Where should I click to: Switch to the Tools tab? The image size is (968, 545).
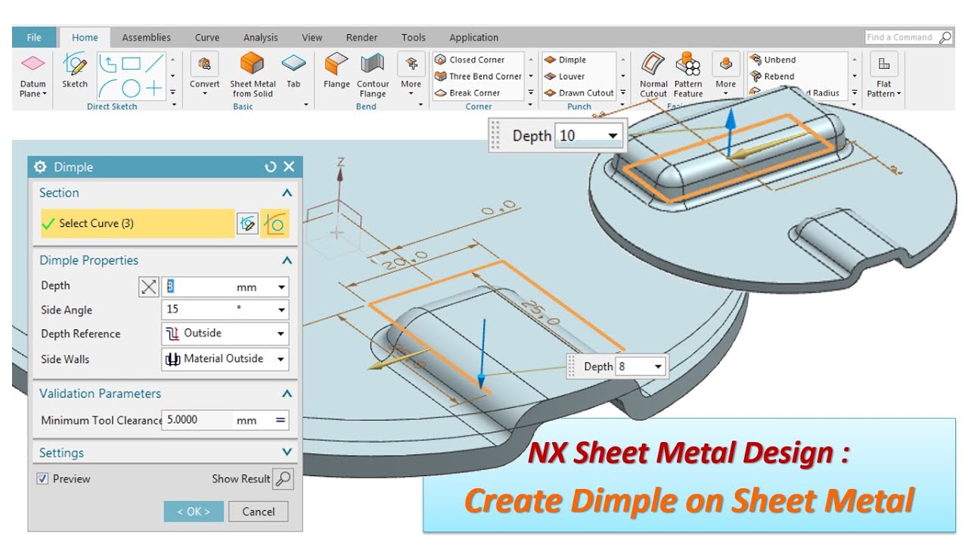(x=413, y=37)
